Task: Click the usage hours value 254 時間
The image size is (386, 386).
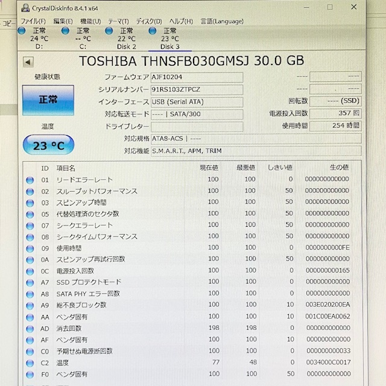Action: 335,126
